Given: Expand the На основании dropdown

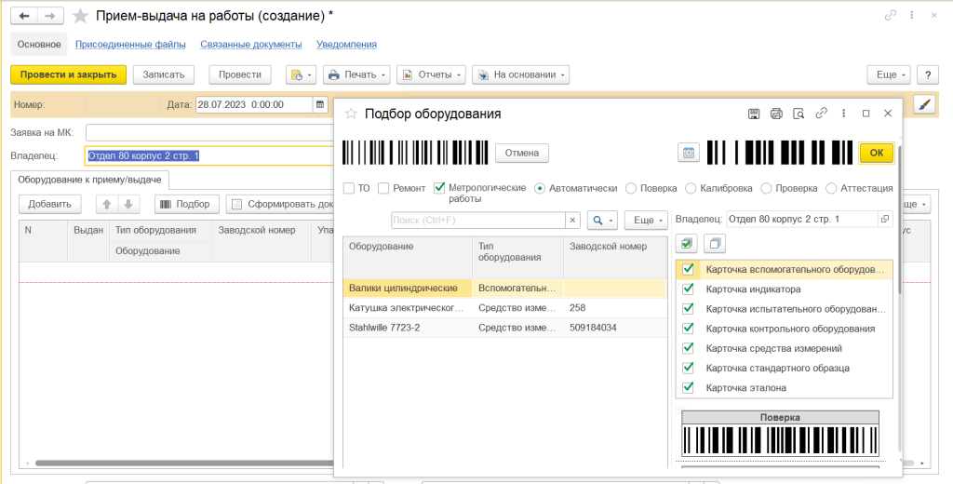Looking at the screenshot, I should coord(520,74).
